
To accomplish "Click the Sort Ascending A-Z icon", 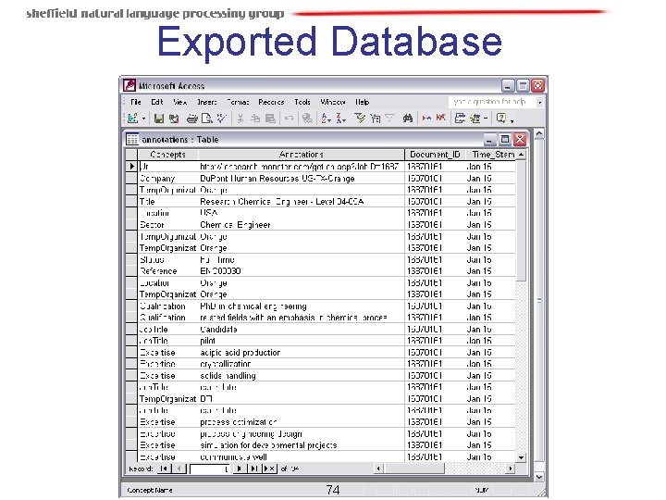I will (x=326, y=119).
